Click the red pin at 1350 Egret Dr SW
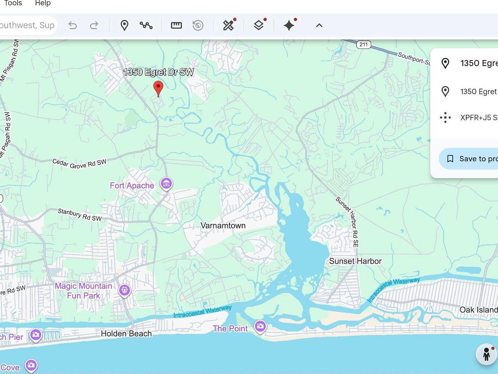498x374 pixels. 158,88
